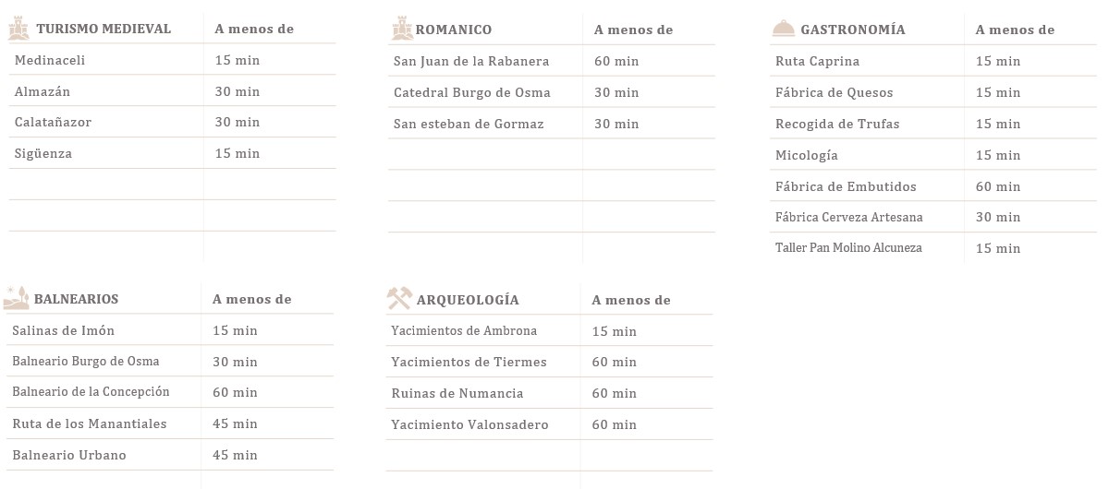Image resolution: width=1109 pixels, height=489 pixels.
Task: Click the crossed hammers Arqueología icon
Action: pyautogui.click(x=398, y=299)
